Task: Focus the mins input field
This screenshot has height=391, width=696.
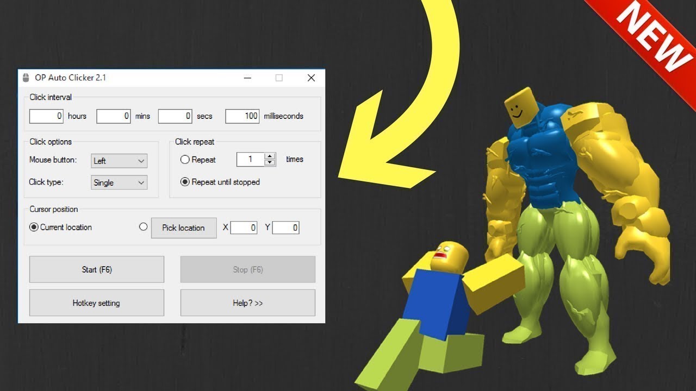Action: tap(114, 116)
